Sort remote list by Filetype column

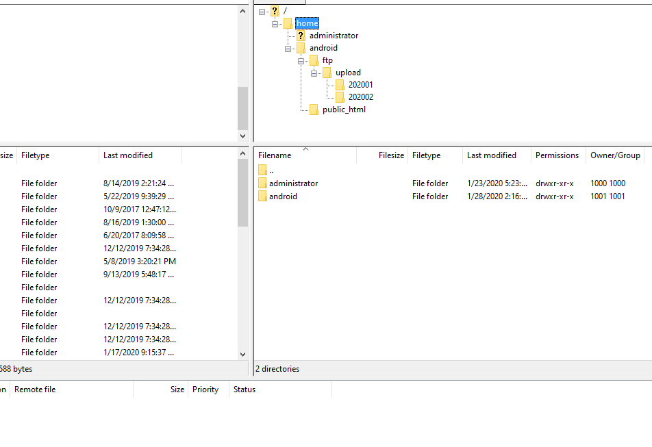pyautogui.click(x=435, y=155)
